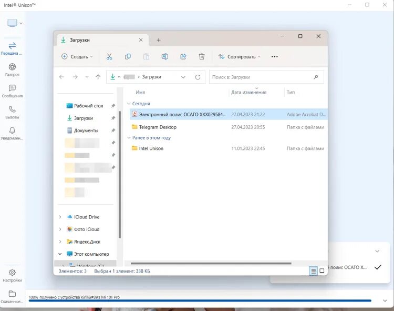The image size is (394, 311).
Task: Collapse Этот компьютер tree node
Action: coord(60,254)
